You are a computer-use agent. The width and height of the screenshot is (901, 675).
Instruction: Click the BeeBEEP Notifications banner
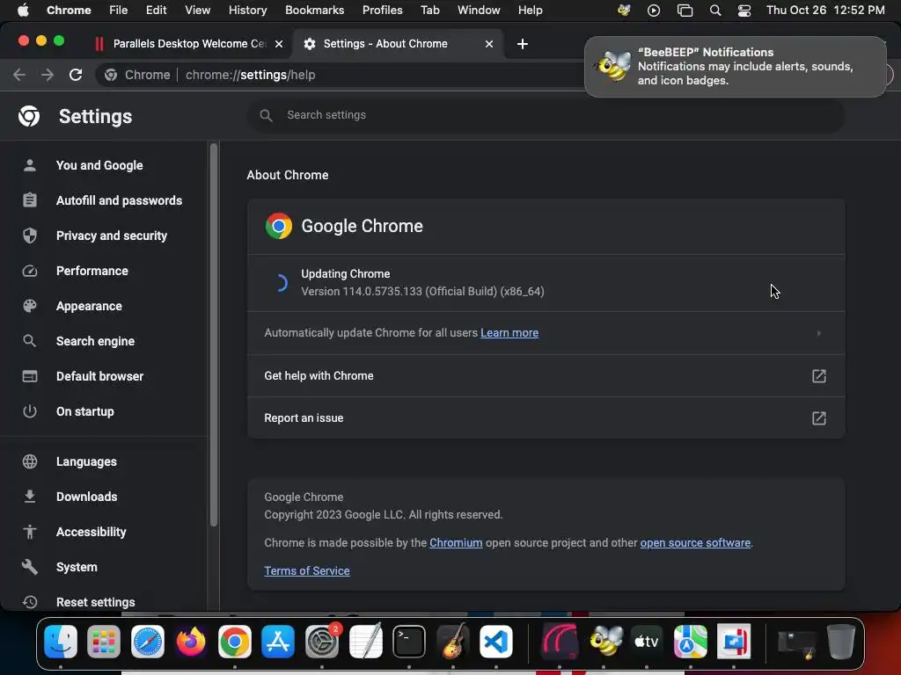(735, 67)
